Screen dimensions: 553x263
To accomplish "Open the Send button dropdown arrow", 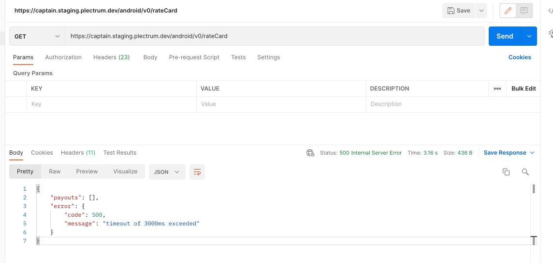I will [529, 36].
